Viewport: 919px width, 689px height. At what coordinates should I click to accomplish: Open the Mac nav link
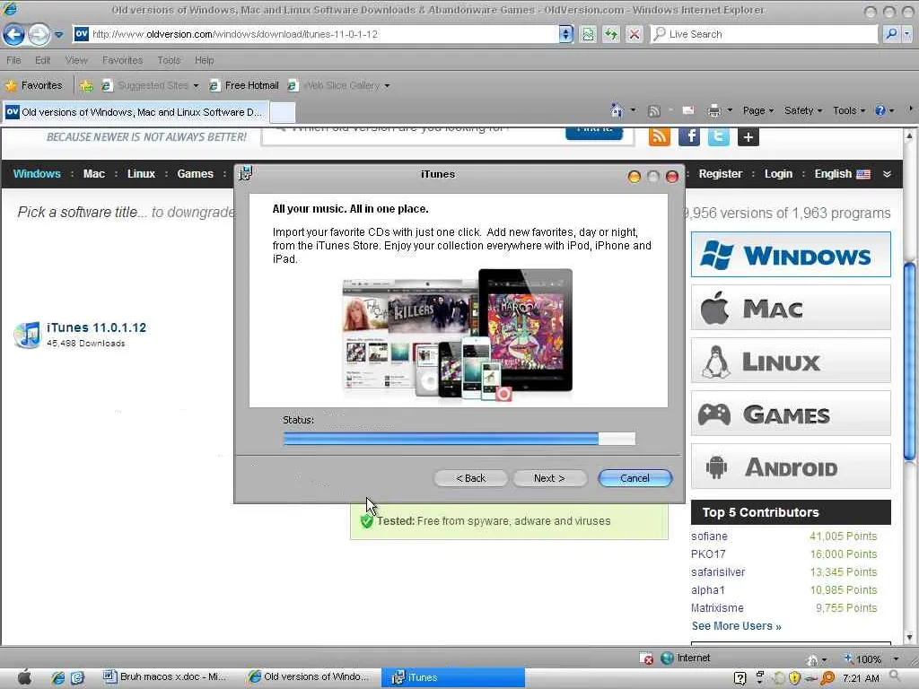93,173
